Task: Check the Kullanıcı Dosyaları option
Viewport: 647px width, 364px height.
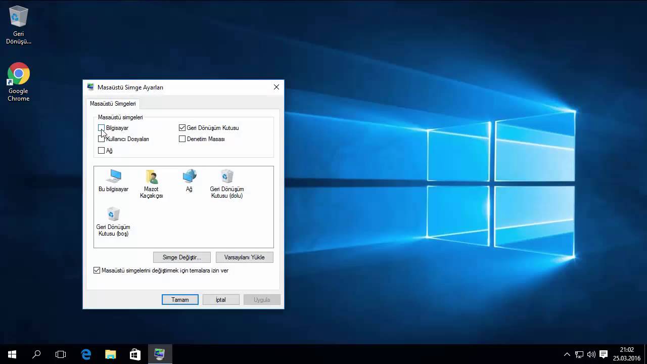Action: [101, 139]
